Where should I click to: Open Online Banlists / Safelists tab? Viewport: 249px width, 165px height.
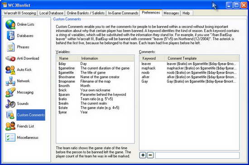(x=86, y=13)
